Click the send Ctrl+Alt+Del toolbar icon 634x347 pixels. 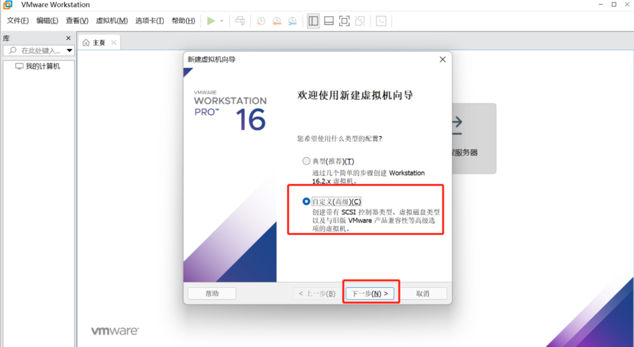[x=240, y=21]
